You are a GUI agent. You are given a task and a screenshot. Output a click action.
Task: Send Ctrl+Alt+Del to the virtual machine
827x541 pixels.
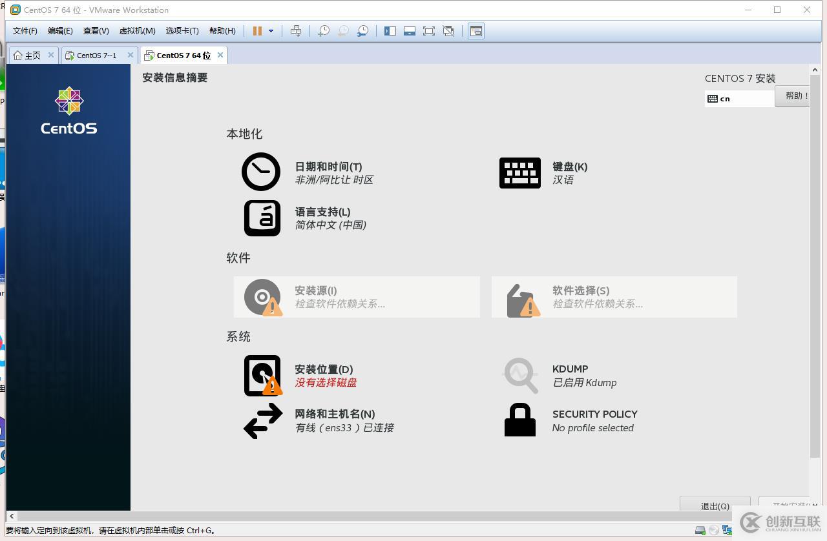pyautogui.click(x=296, y=31)
